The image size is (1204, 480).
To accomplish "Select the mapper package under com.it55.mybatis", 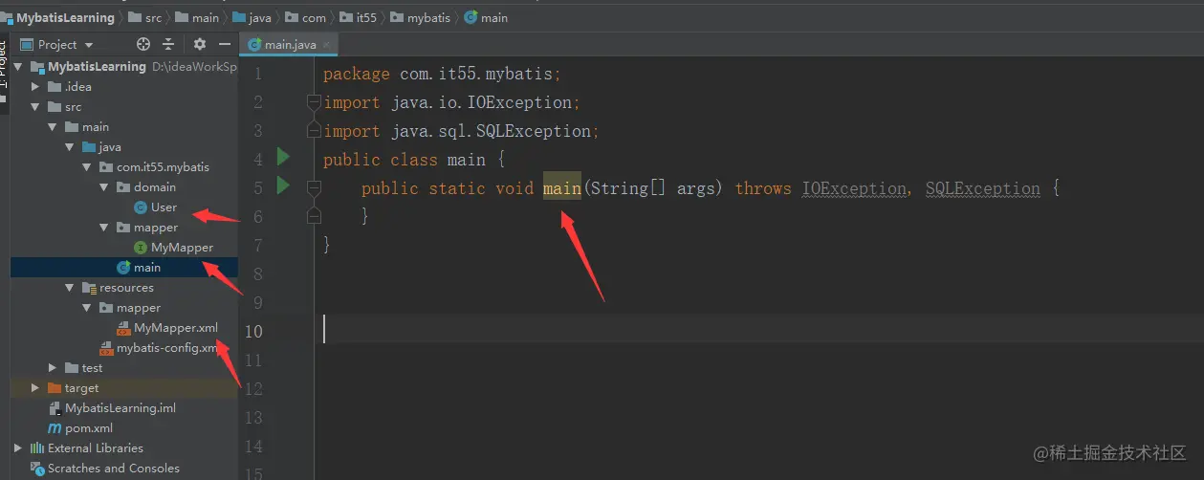I will click(x=156, y=228).
